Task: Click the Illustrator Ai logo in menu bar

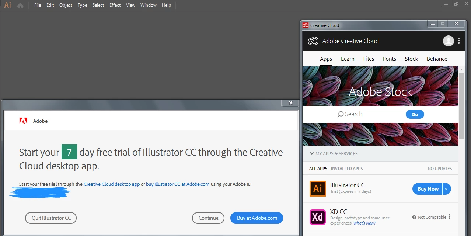Action: point(7,5)
